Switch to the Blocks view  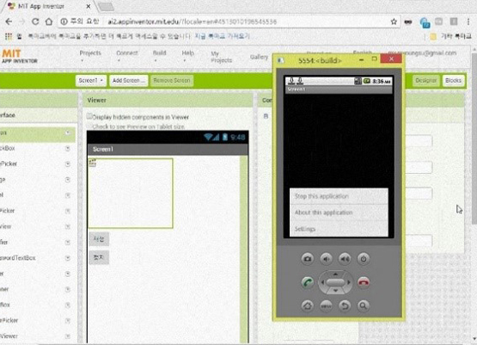[x=453, y=80]
